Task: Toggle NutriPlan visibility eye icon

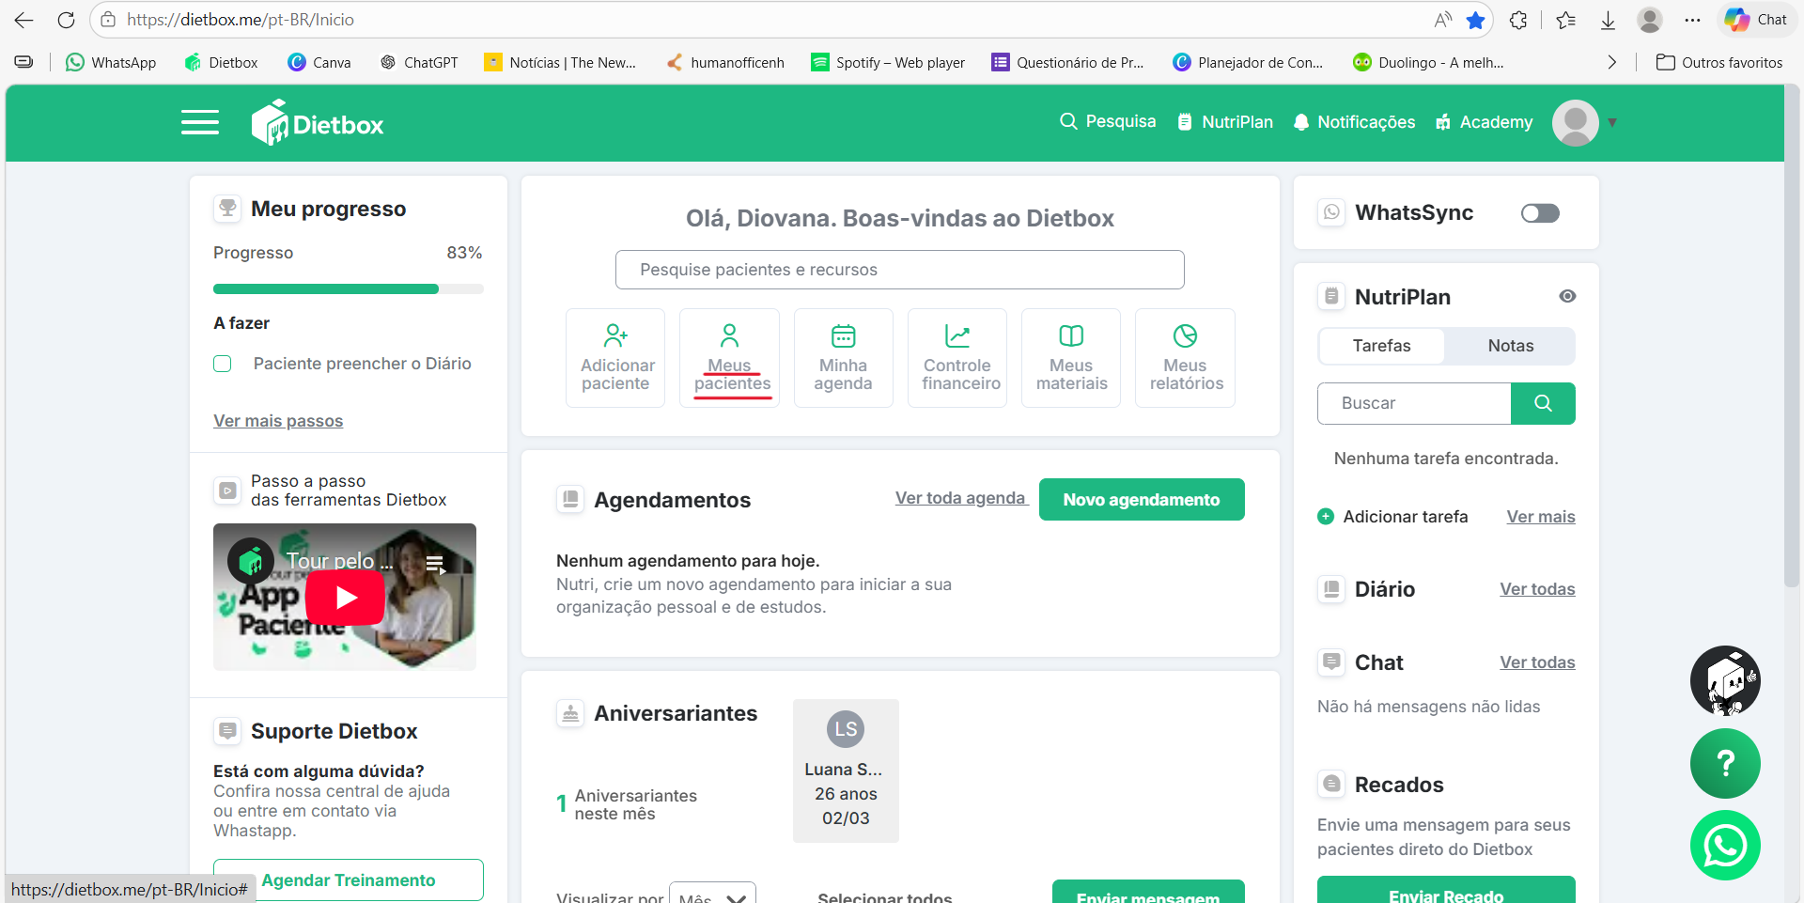Action: pyautogui.click(x=1567, y=296)
